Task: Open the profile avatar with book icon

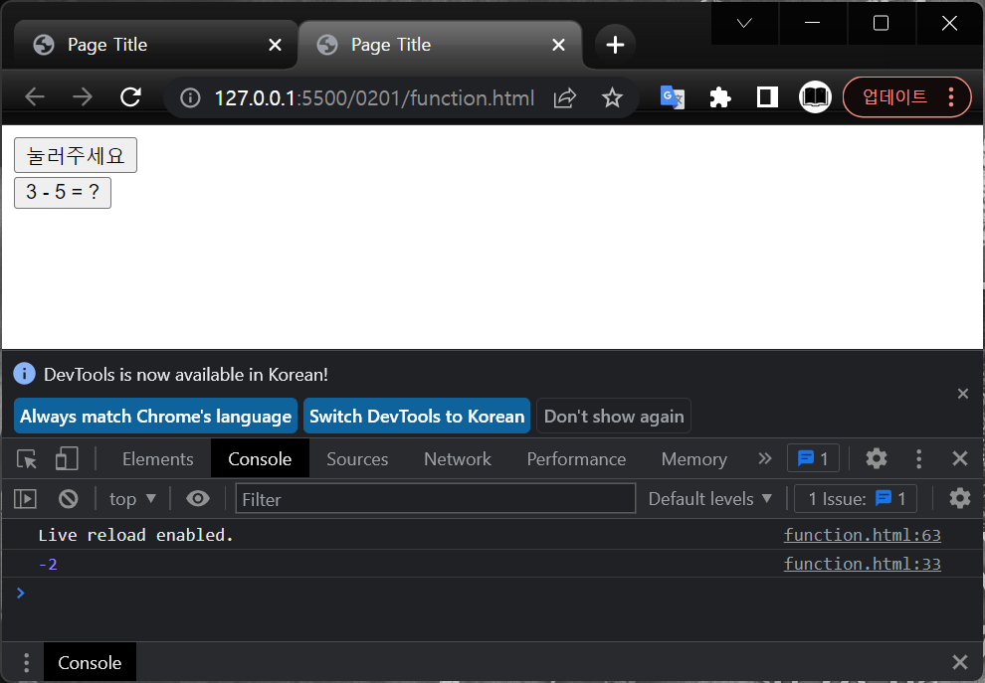Action: (815, 97)
